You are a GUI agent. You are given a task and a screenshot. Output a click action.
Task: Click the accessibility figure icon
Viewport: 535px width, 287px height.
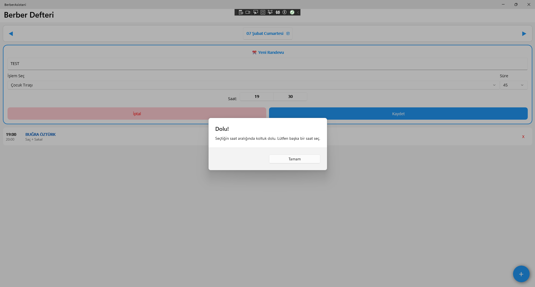[x=285, y=12]
